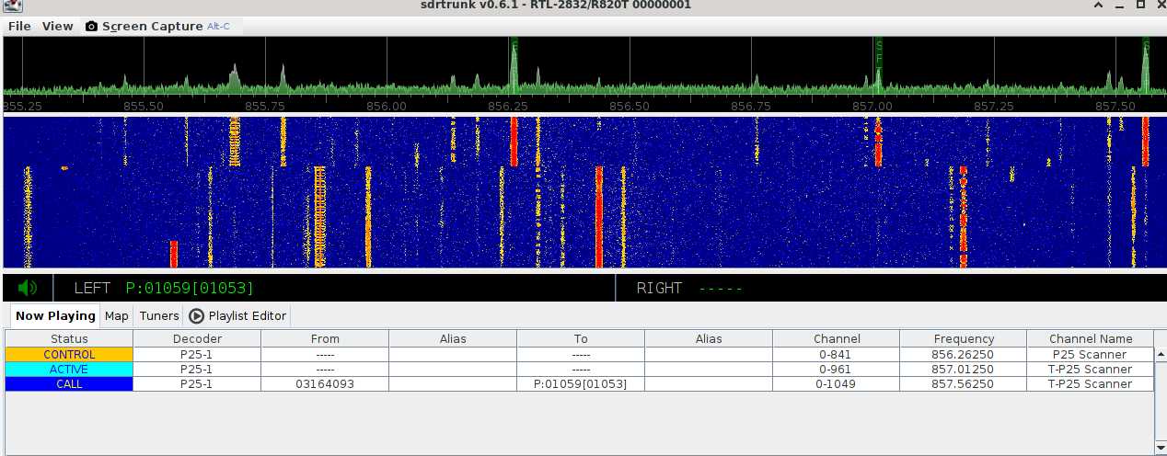Click the 03164093 From cell
Viewport: 1167px width, 456px height.
pos(325,384)
